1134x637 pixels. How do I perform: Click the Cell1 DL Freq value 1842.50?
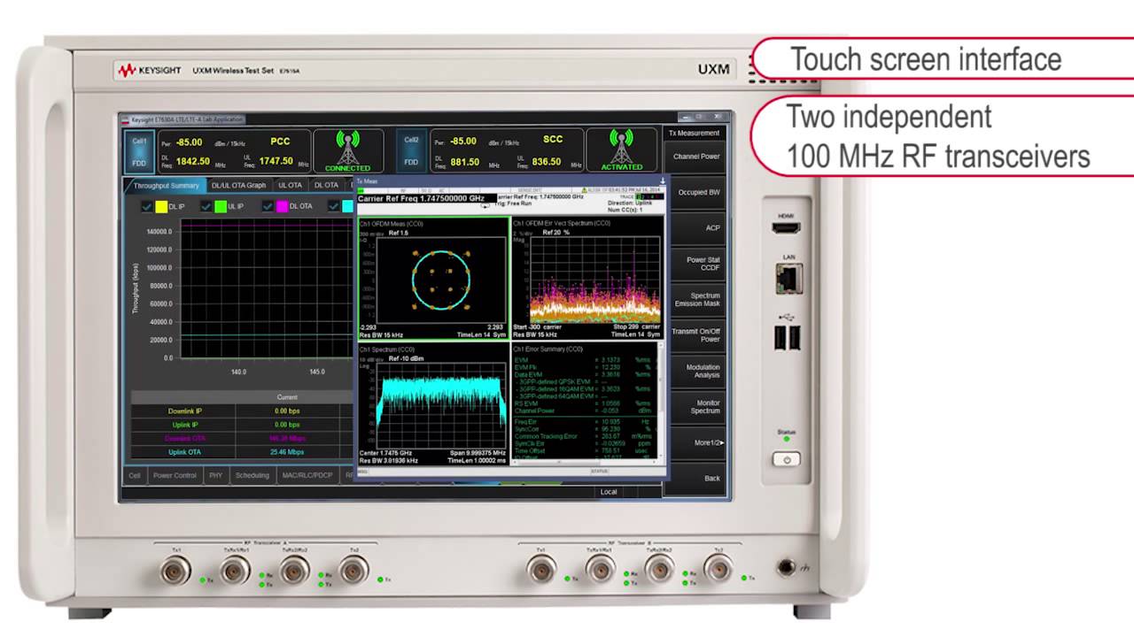coord(192,162)
